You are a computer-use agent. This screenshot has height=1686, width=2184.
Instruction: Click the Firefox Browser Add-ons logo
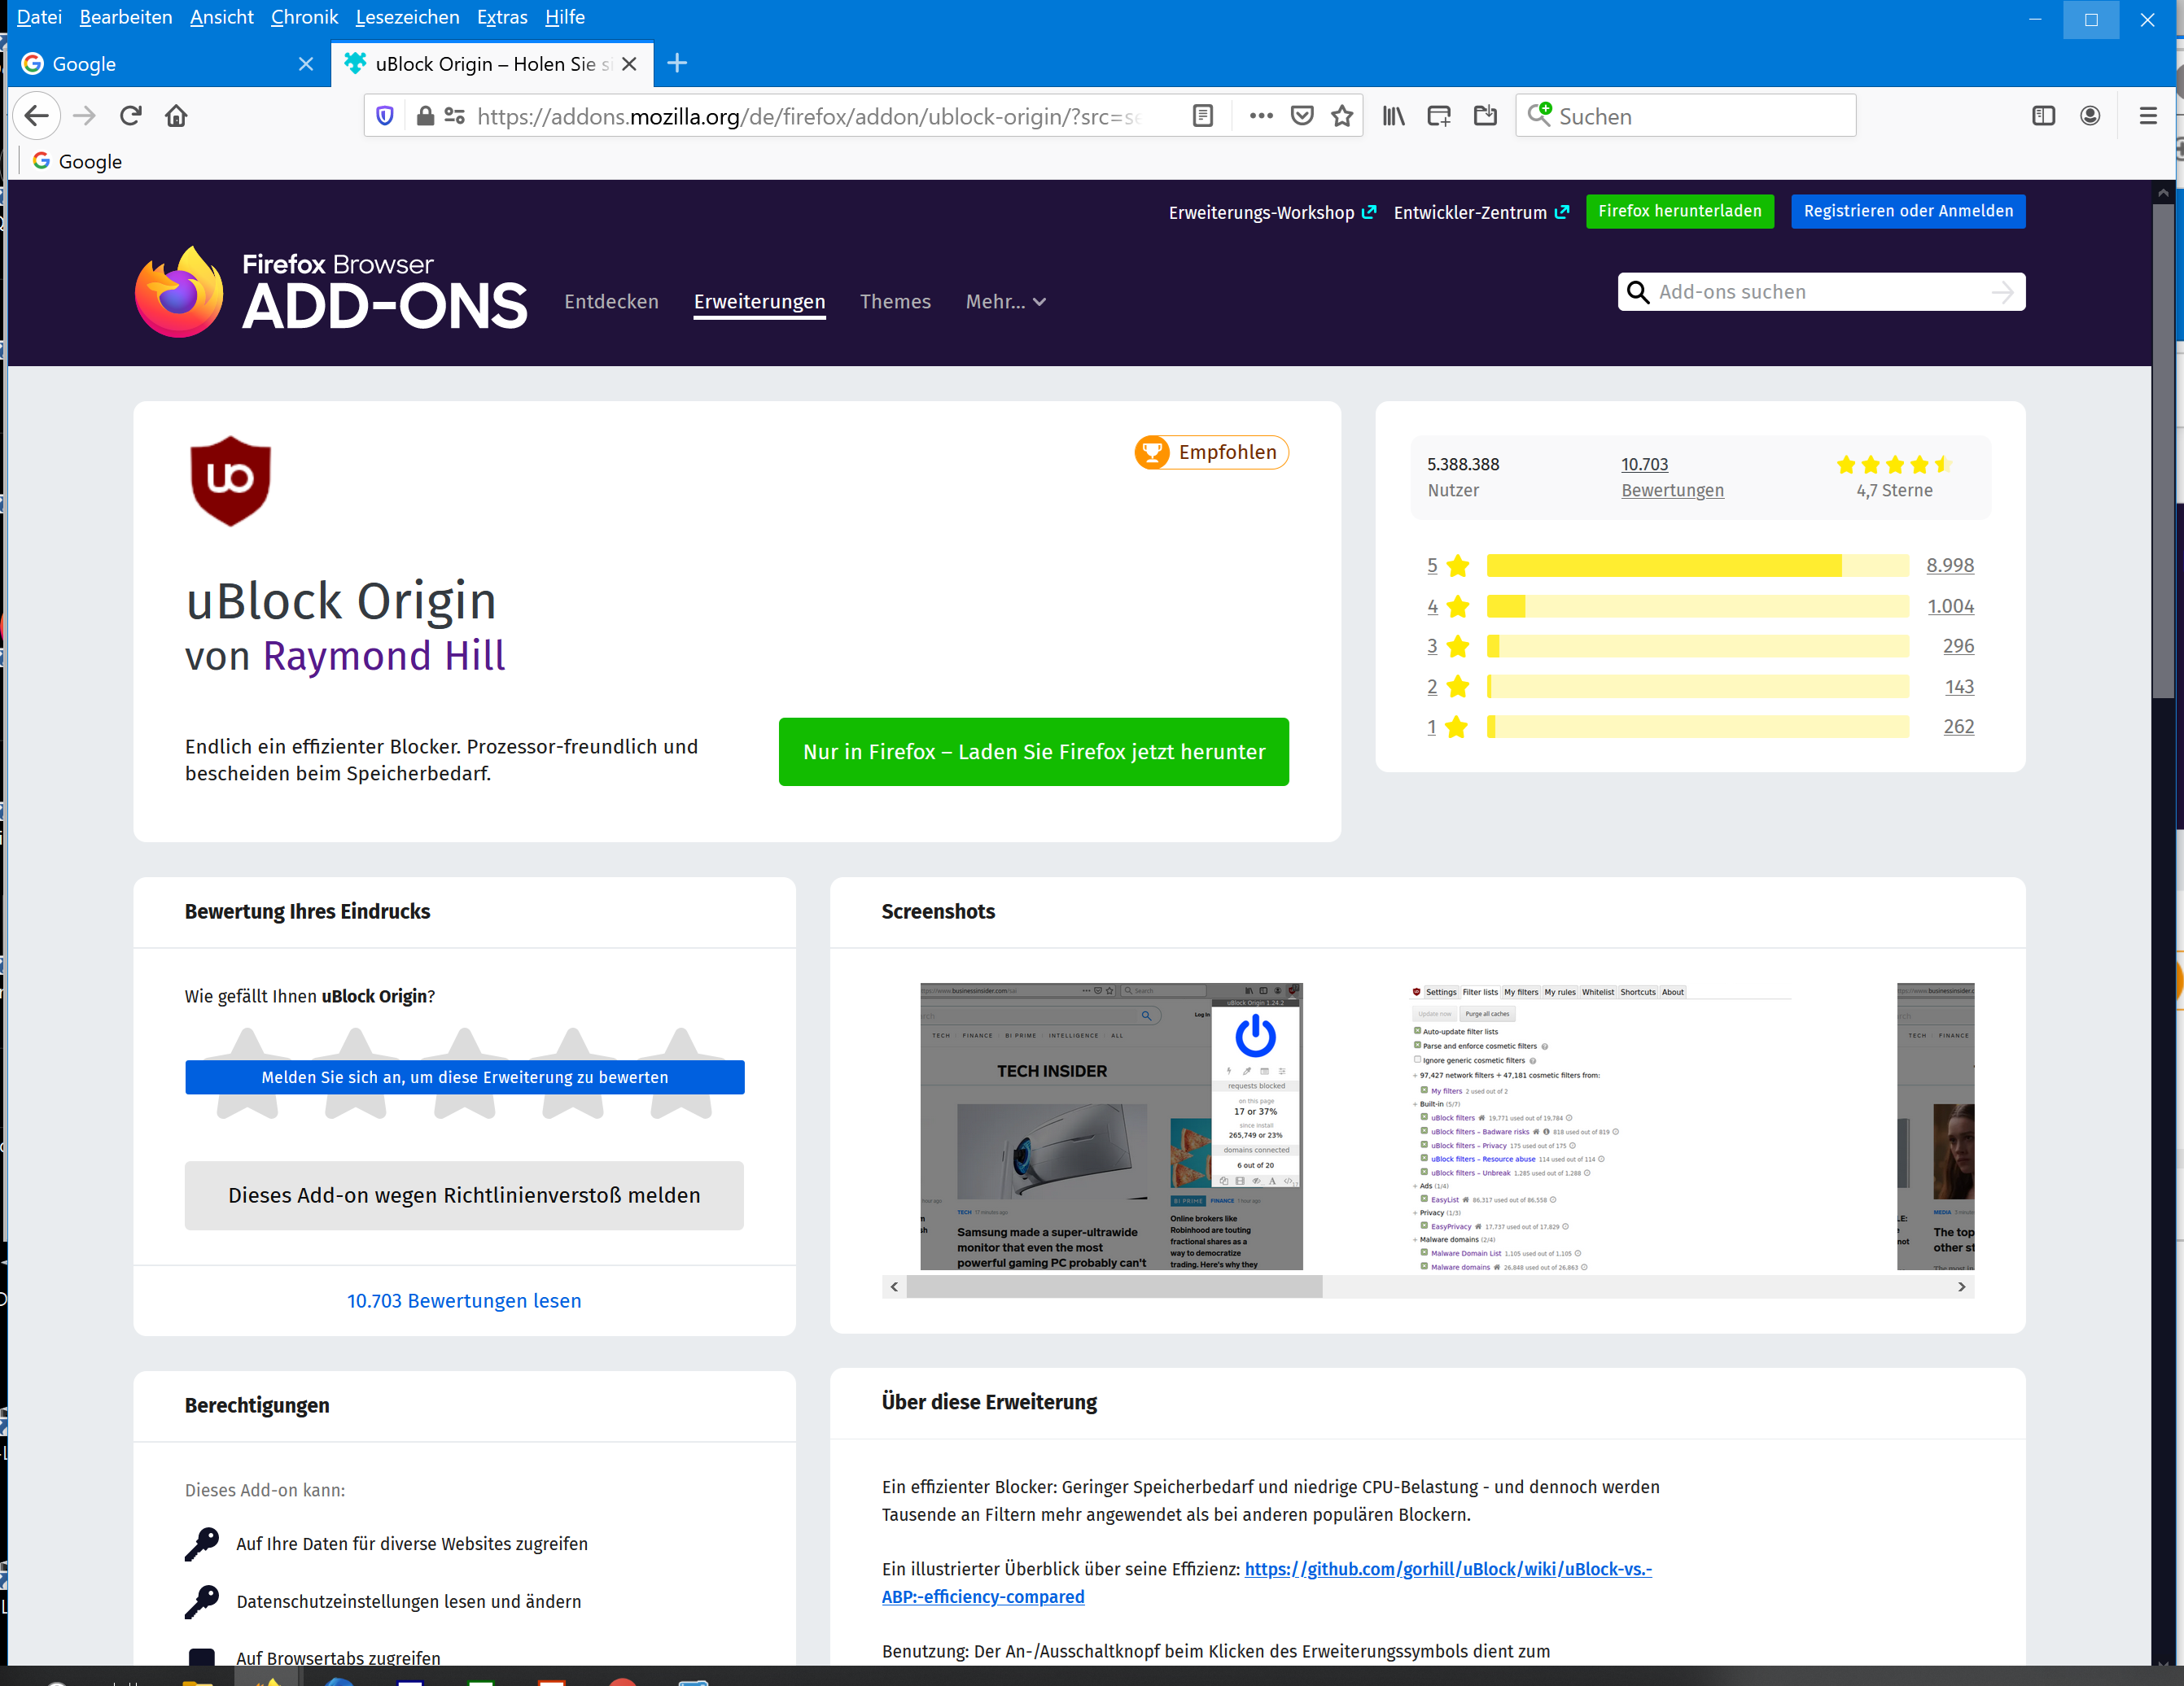click(331, 292)
